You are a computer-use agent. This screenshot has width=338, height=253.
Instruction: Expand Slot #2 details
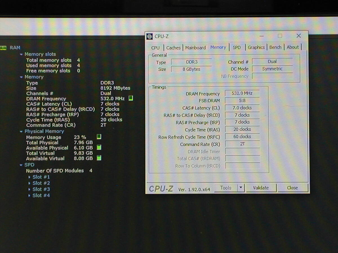coord(30,183)
